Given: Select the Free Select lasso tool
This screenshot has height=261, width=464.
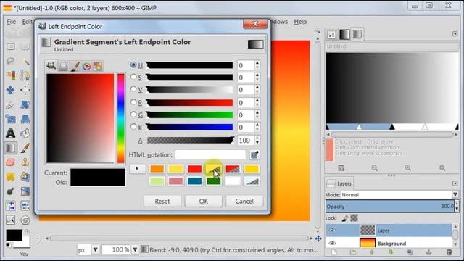Looking at the screenshot, I should pyautogui.click(x=11, y=61).
